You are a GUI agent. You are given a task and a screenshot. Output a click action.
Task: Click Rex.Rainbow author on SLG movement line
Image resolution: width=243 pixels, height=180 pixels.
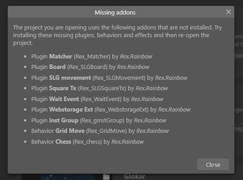tap(171, 78)
